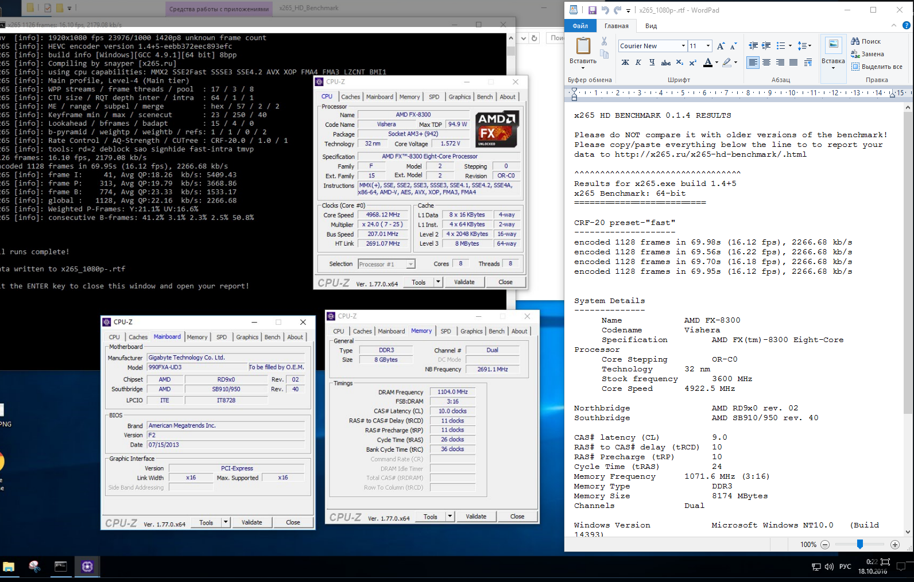Screen dimensions: 914x582
Task: Click the Save icon in WordPad title bar
Action: 592,10
